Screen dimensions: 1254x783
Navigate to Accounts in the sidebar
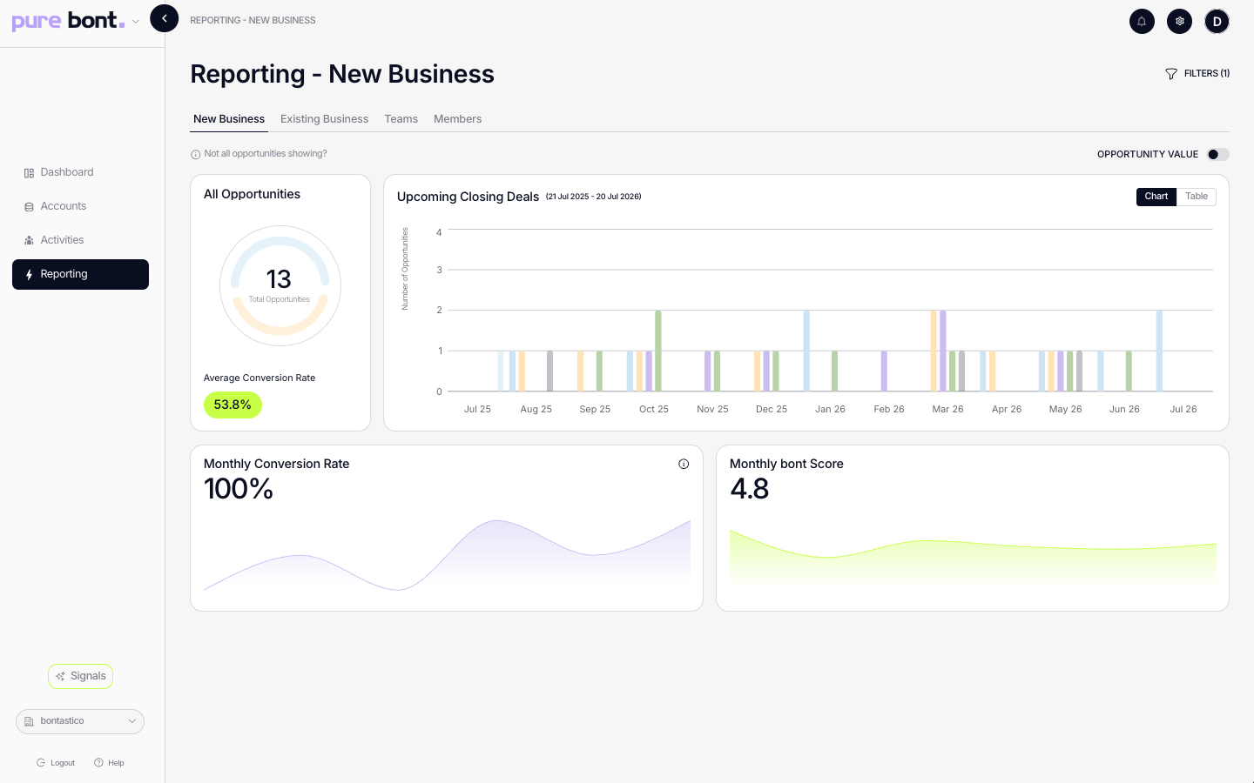63,206
